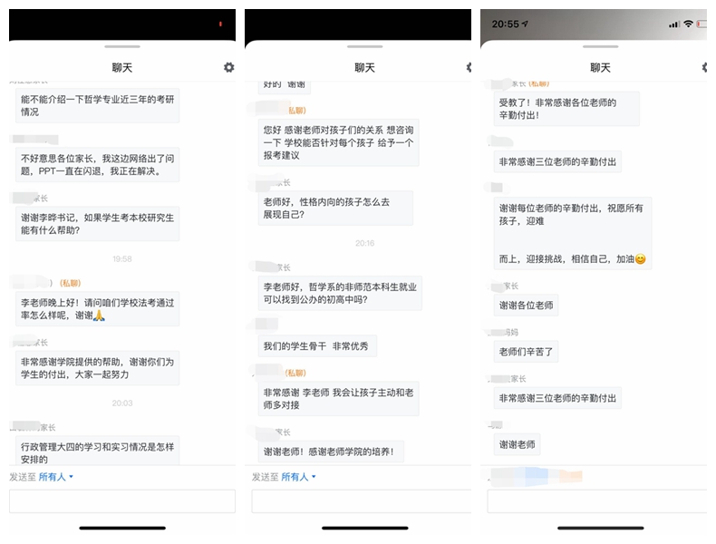716x544 pixels.
Task: Tap the 聊天 title in right phone
Action: (x=601, y=68)
